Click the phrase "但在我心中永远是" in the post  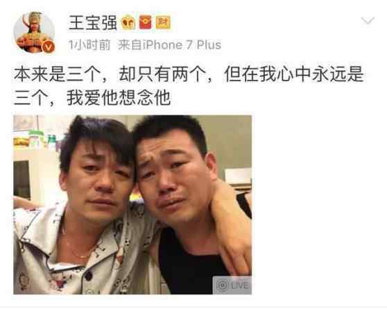pyautogui.click(x=293, y=74)
